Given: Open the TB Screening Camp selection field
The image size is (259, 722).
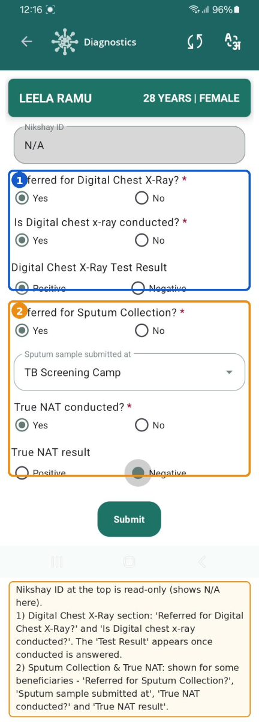Looking at the screenshot, I should [129, 372].
